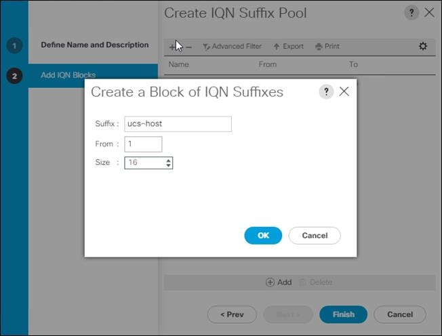Open Advanced Filter in the pool toolbar

click(x=232, y=47)
